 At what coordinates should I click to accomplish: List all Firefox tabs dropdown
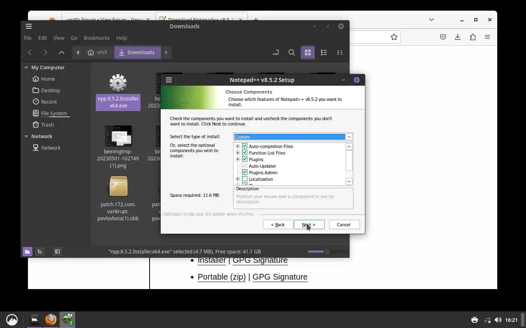point(431,19)
